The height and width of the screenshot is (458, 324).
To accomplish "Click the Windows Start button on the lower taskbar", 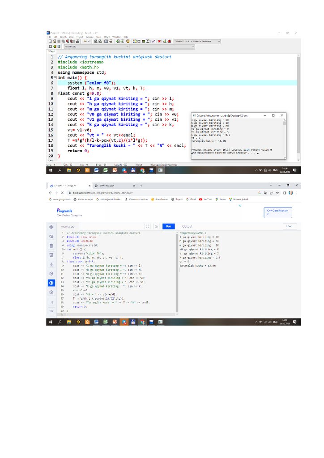I will click(x=50, y=322).
